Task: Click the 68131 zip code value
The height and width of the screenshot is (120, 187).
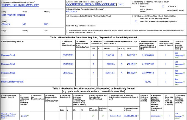Action: coord(46,24)
